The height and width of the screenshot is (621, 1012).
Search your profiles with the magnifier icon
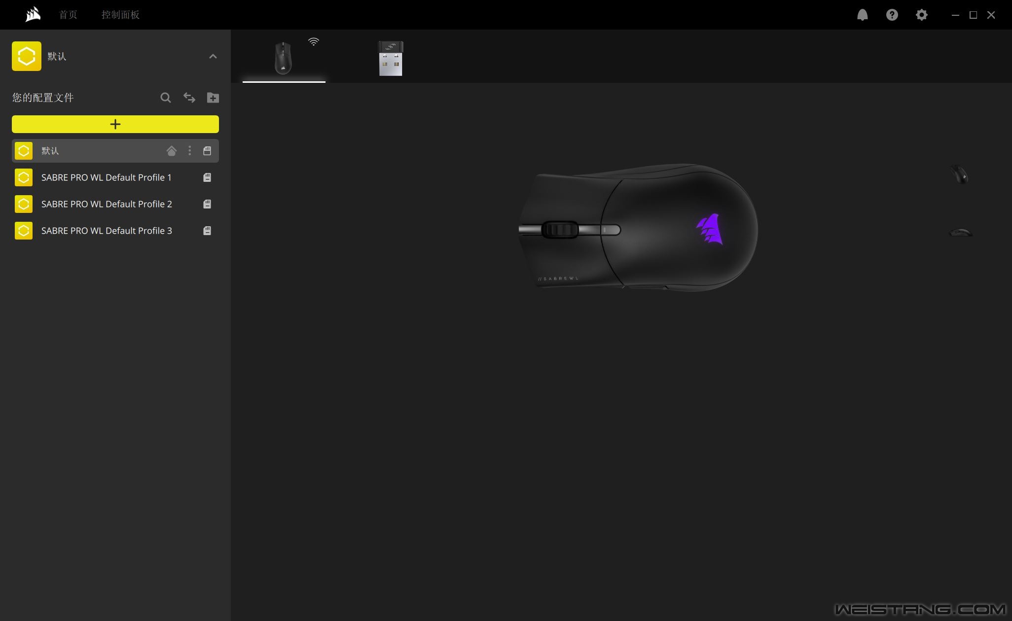click(x=166, y=98)
